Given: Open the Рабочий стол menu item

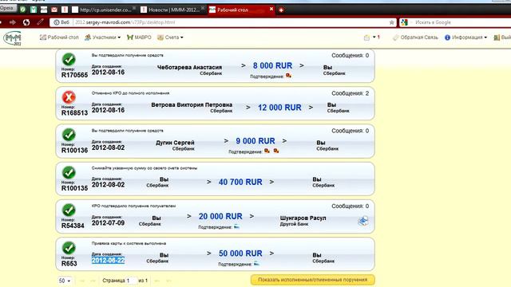Looking at the screenshot, I should (x=59, y=37).
